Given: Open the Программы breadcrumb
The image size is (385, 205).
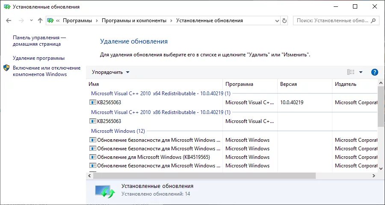Looking at the screenshot, I should pos(77,20).
